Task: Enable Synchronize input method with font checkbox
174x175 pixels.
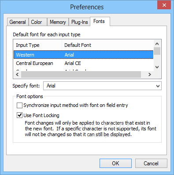Action: 19,106
